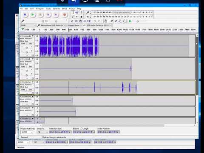Screen dimensions: 204x153
Task: Mute the first audio track
Action: point(23,43)
